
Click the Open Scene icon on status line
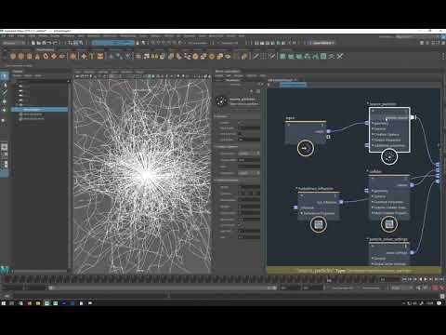(x=38, y=43)
